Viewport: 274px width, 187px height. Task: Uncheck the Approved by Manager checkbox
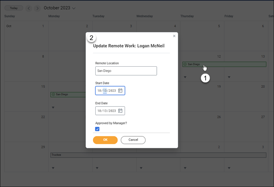(x=97, y=129)
